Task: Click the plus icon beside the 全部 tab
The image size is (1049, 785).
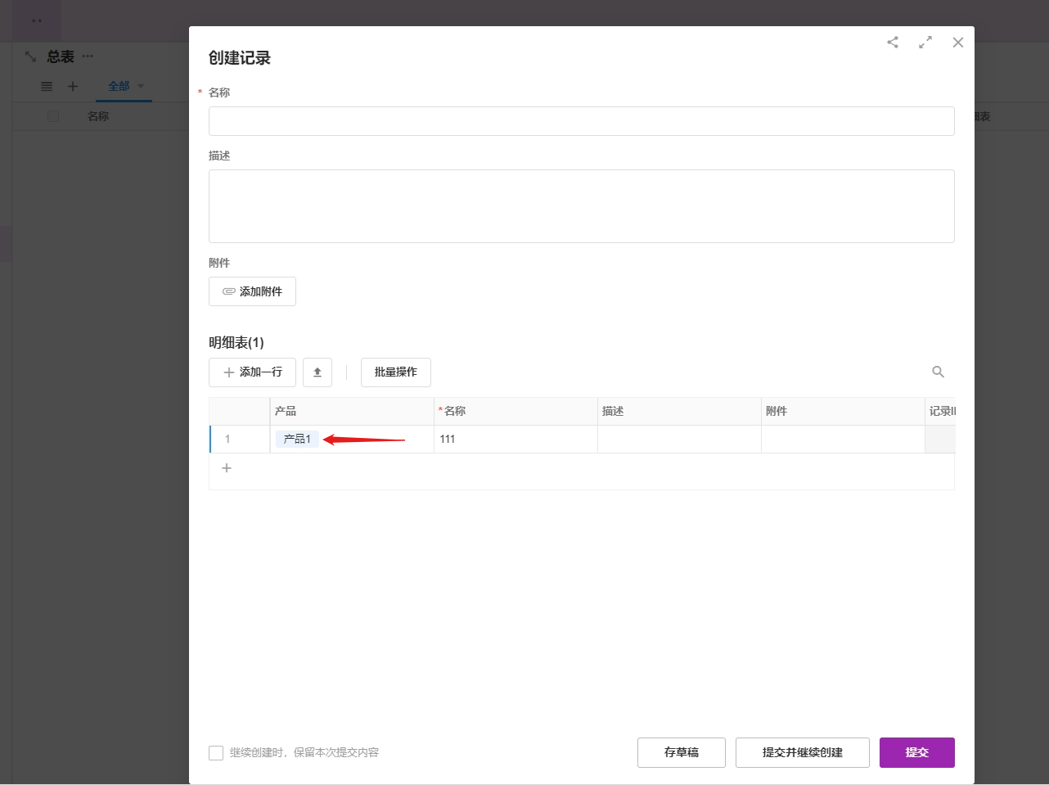Action: coord(73,86)
